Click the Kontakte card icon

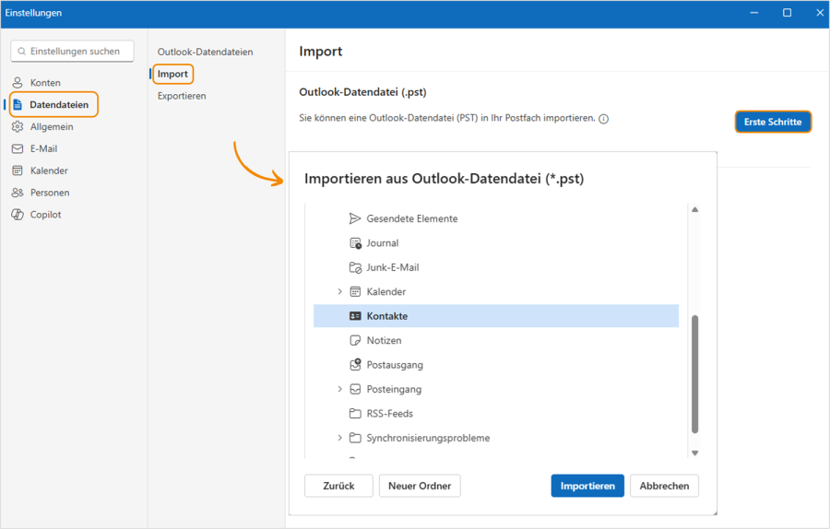coord(355,316)
